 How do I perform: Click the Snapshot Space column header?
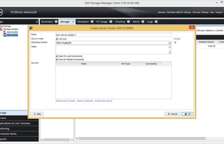(206, 42)
